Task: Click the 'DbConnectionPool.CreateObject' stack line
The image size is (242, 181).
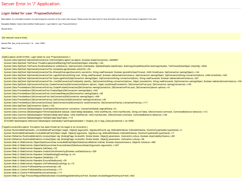Action: 51,91
